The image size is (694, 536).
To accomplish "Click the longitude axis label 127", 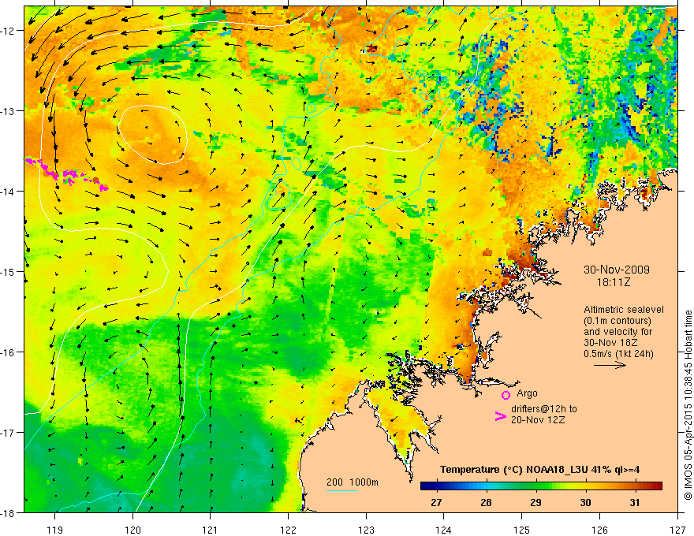I will pyautogui.click(x=677, y=530).
